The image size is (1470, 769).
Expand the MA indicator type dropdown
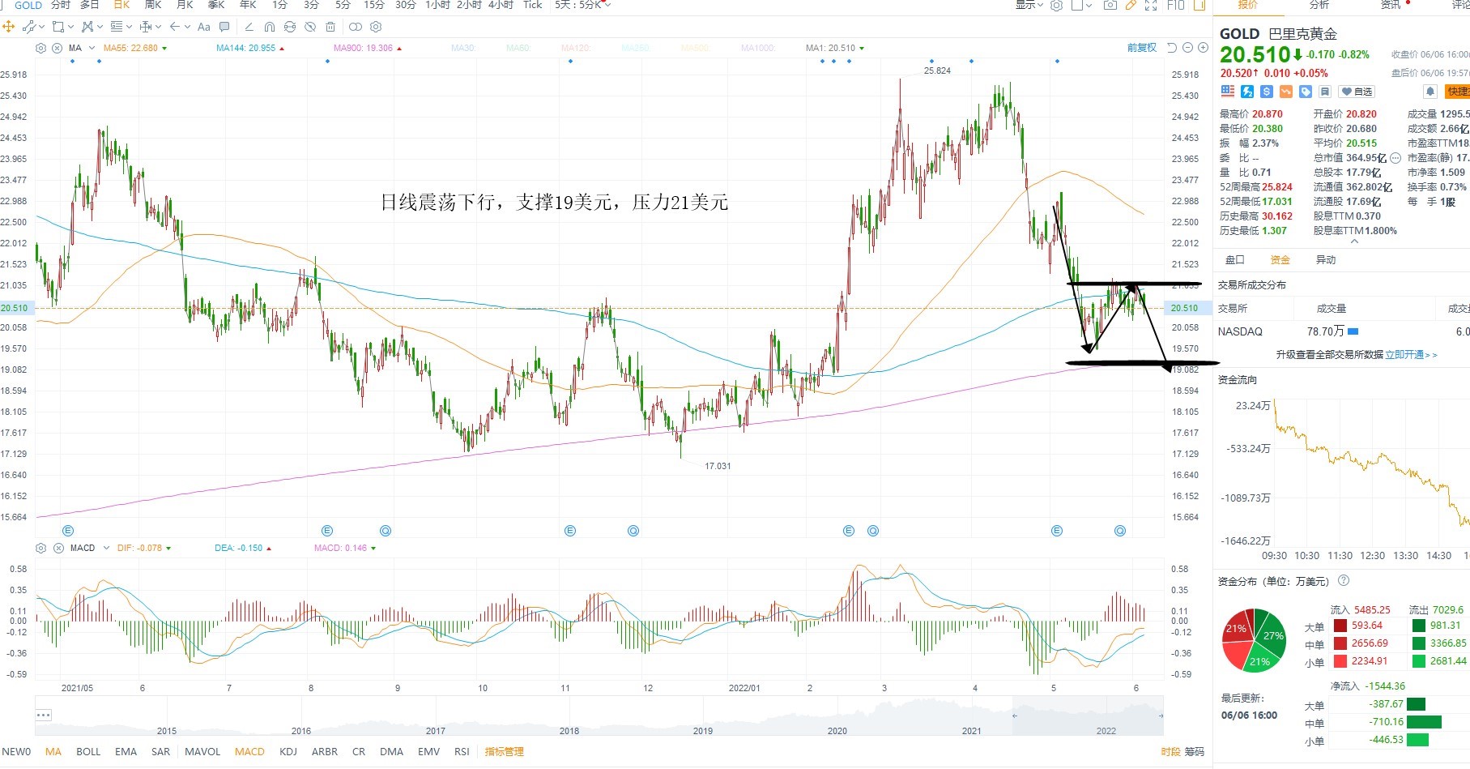[x=92, y=48]
